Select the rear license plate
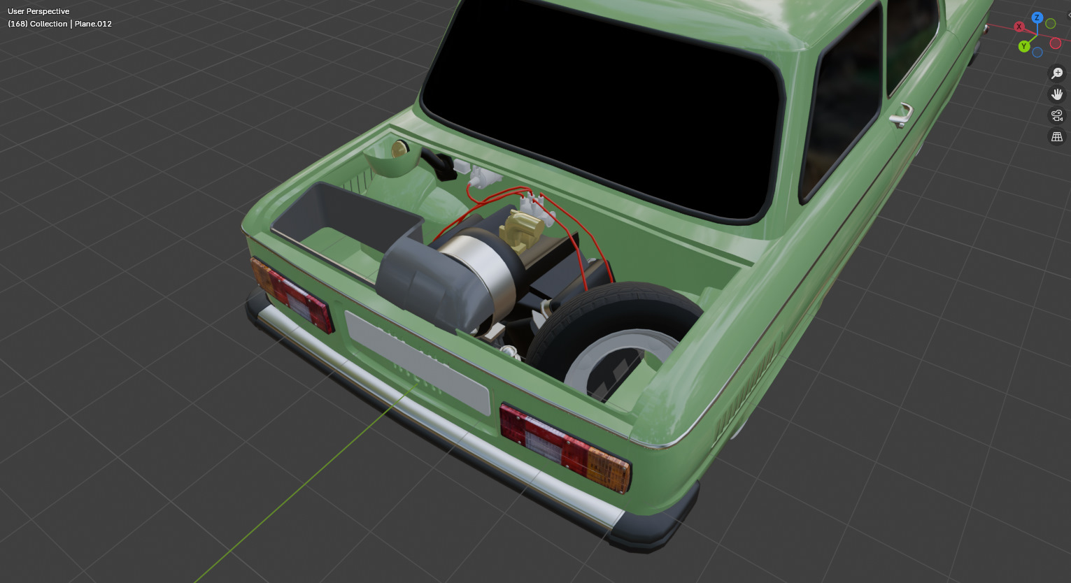The image size is (1071, 583). [x=417, y=364]
